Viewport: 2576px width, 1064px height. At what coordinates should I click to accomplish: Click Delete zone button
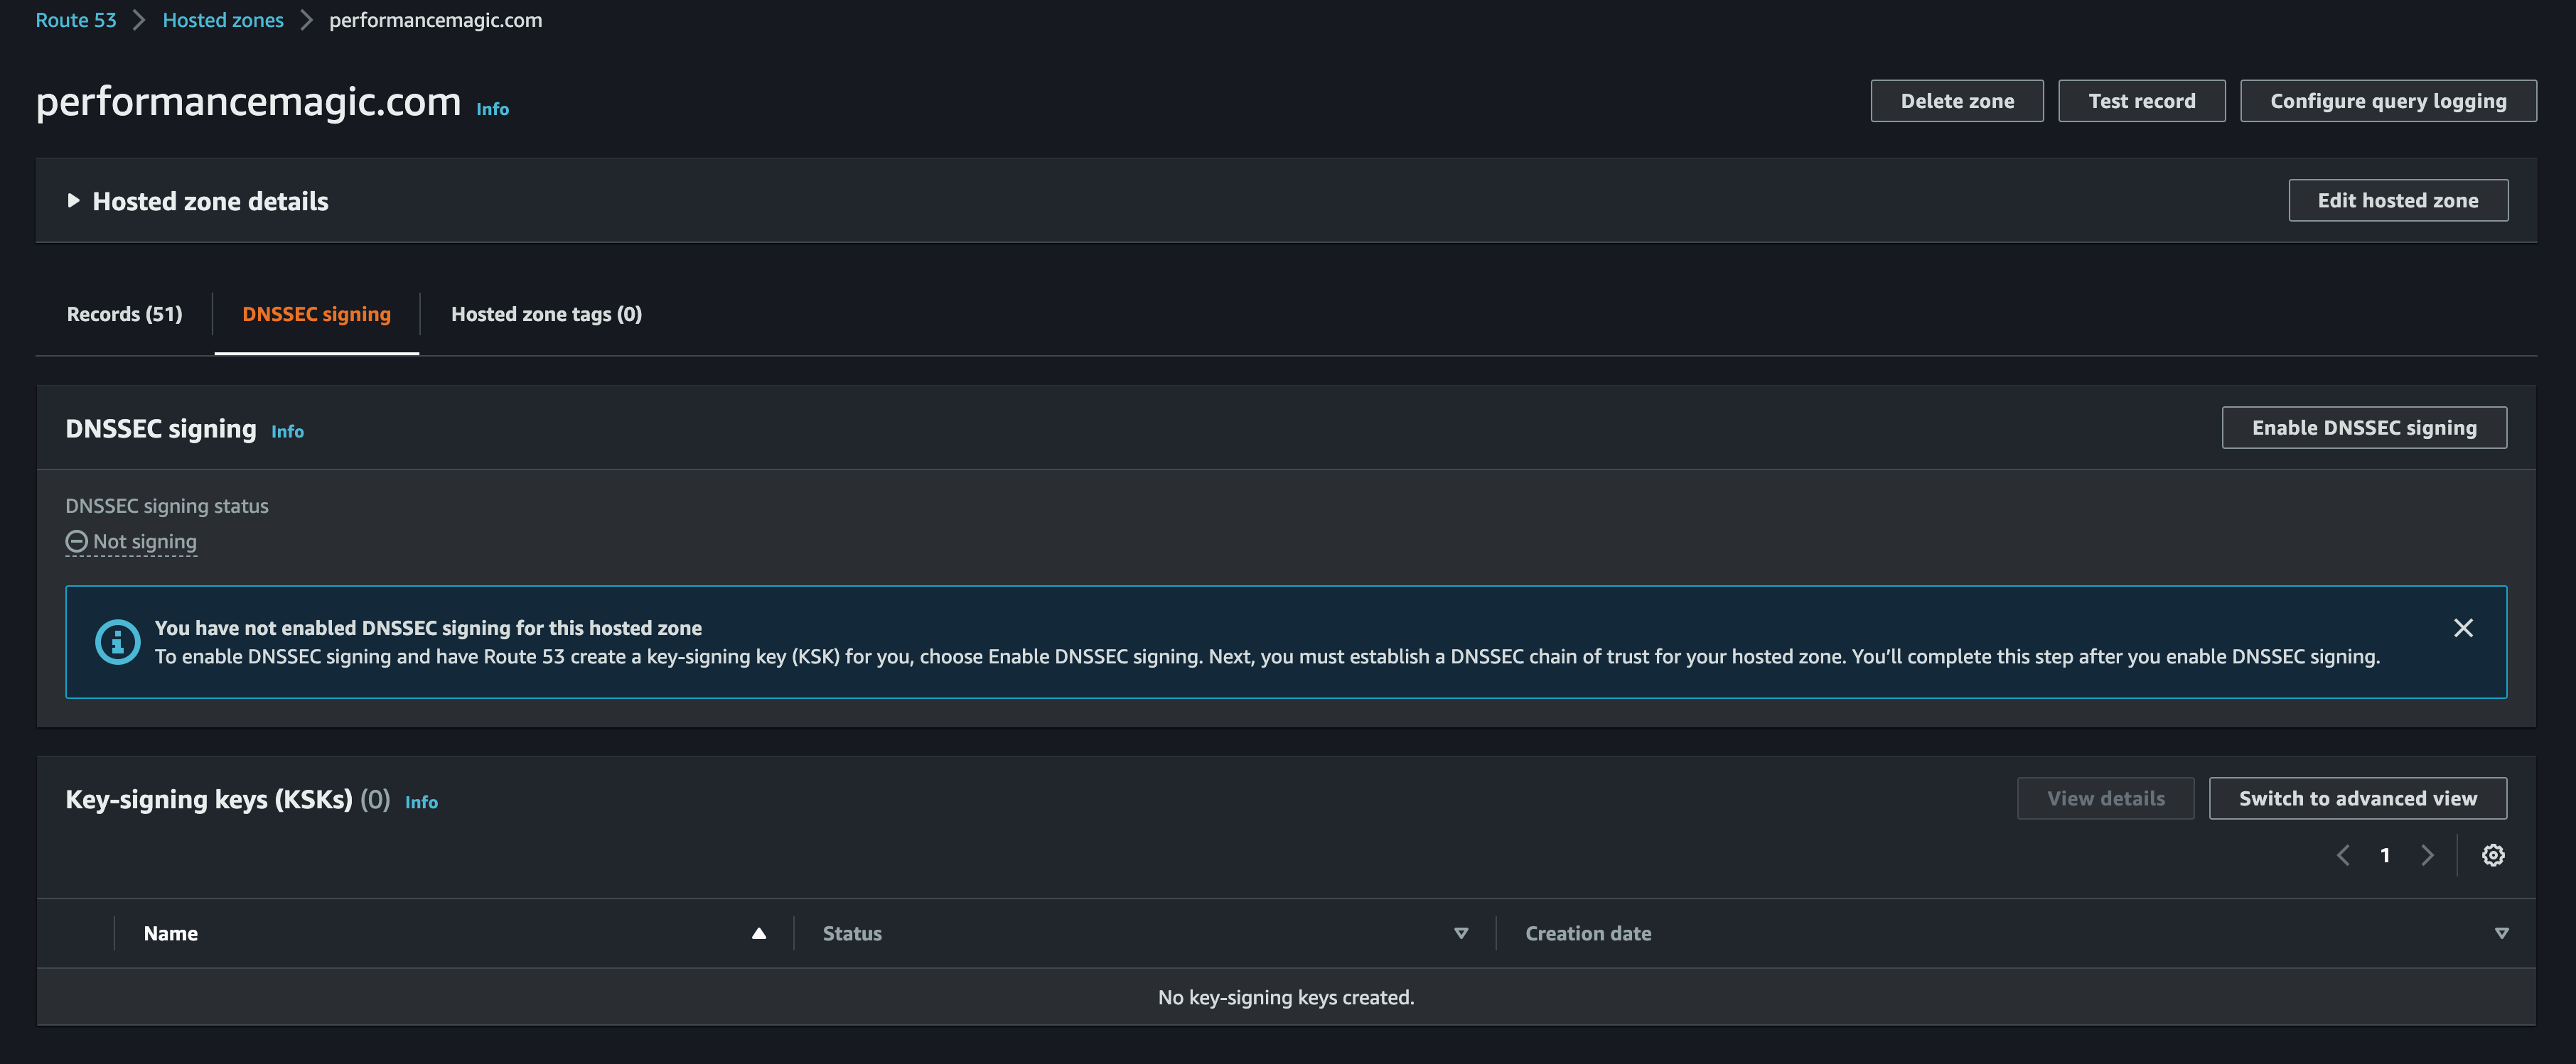point(1957,101)
